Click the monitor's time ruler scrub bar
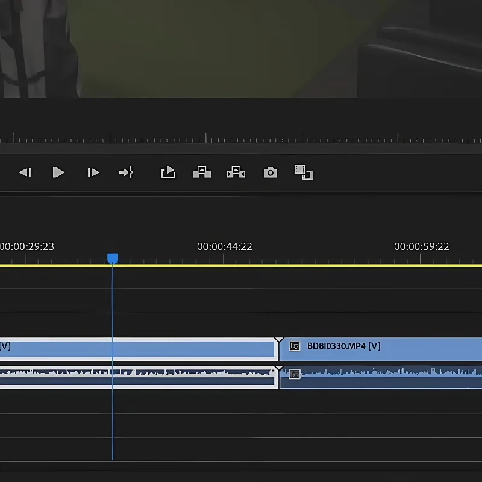The image size is (482, 482). (241, 139)
